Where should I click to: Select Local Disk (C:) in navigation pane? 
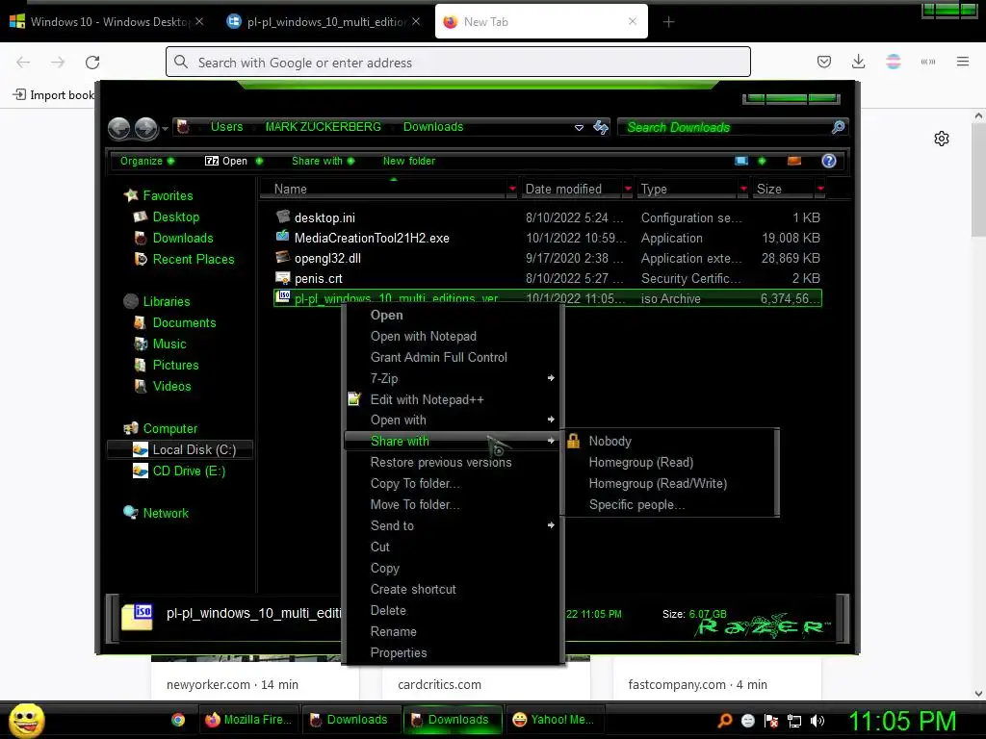point(181,449)
